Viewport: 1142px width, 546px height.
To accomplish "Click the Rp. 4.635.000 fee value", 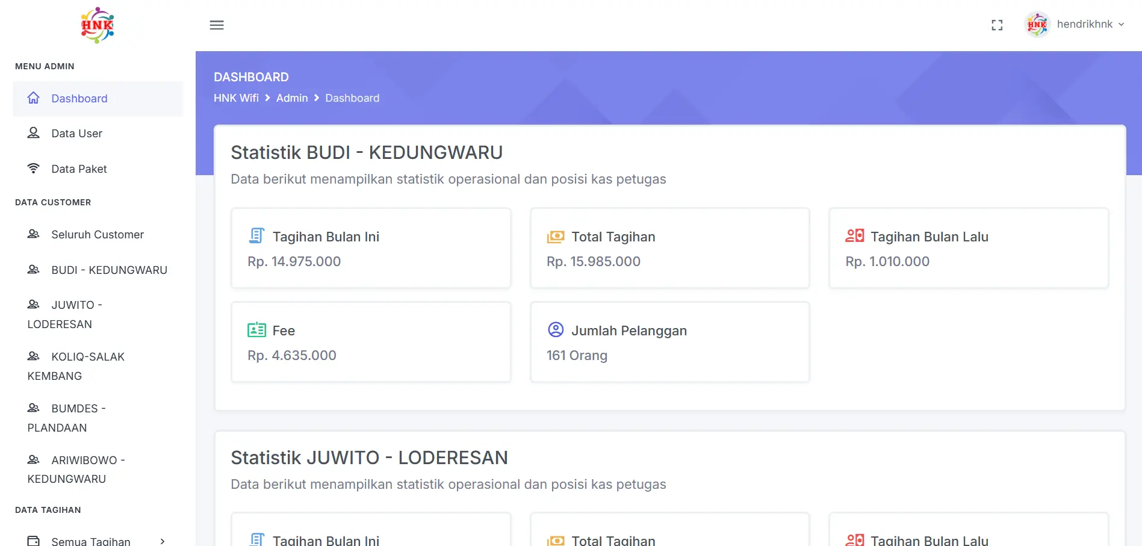I will (292, 355).
